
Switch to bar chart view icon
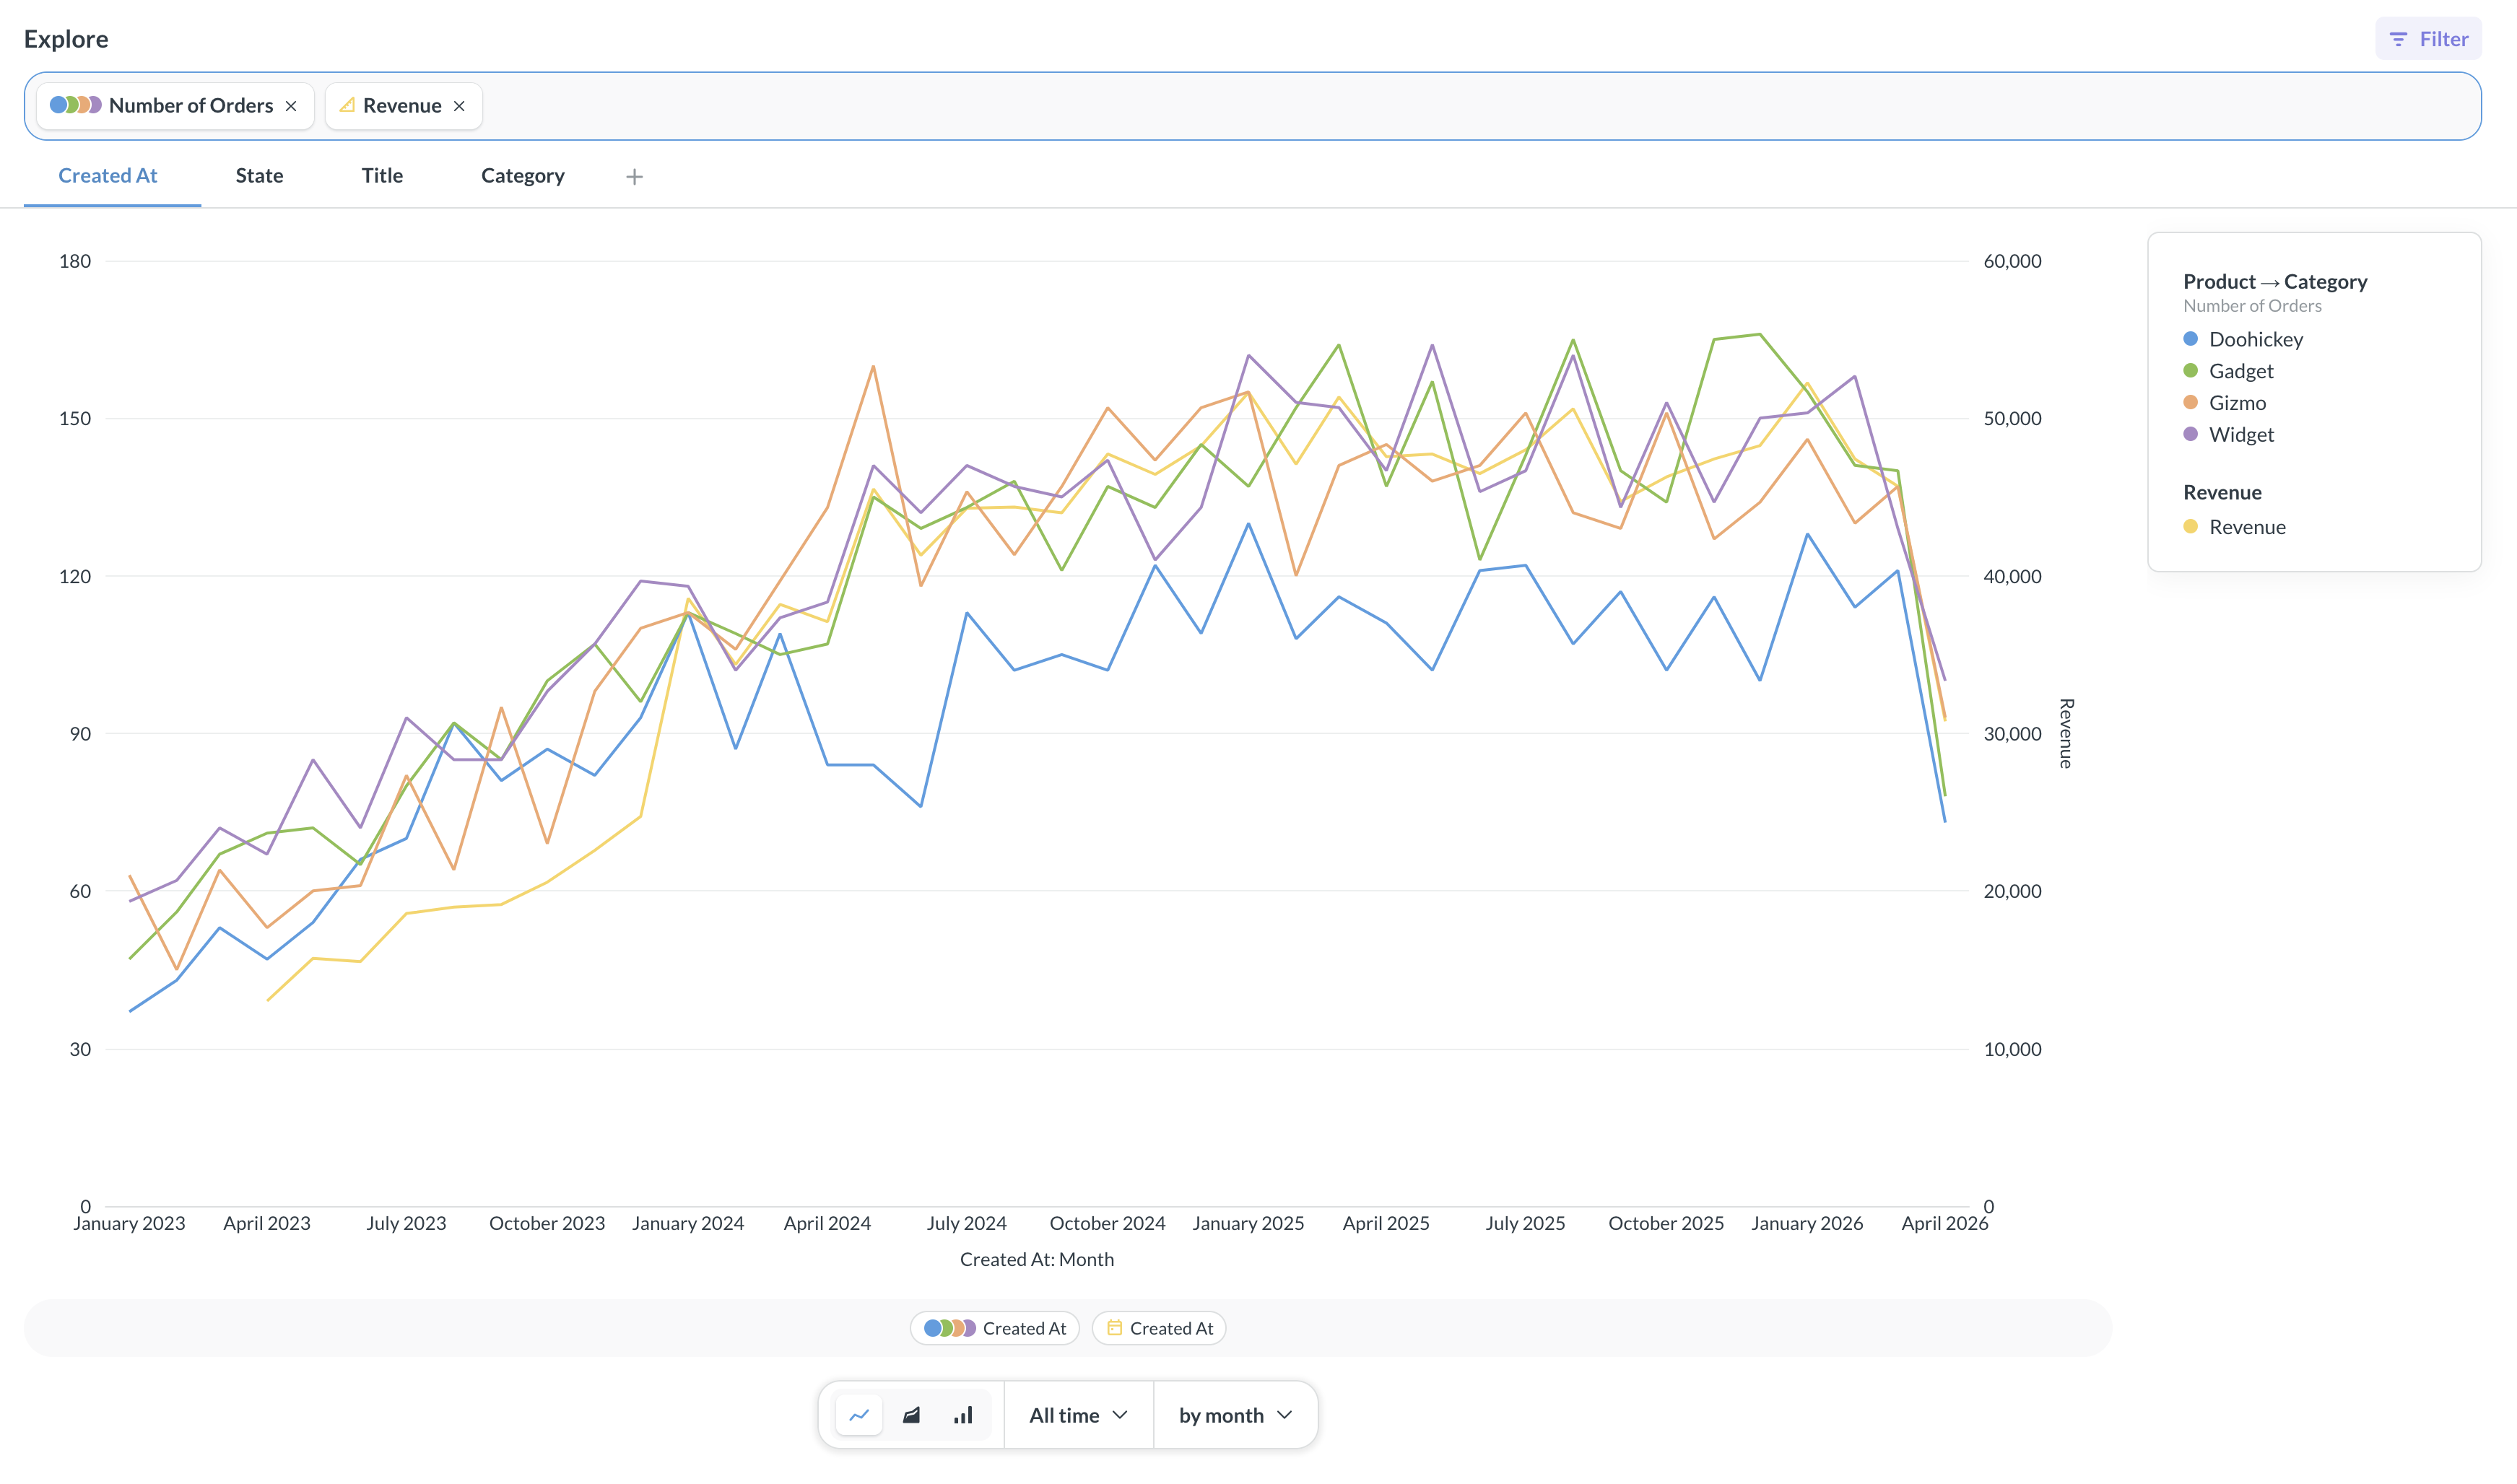[x=963, y=1415]
